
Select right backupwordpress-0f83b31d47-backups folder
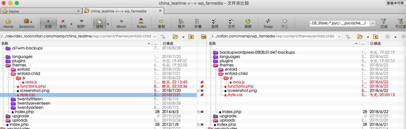click(257, 52)
